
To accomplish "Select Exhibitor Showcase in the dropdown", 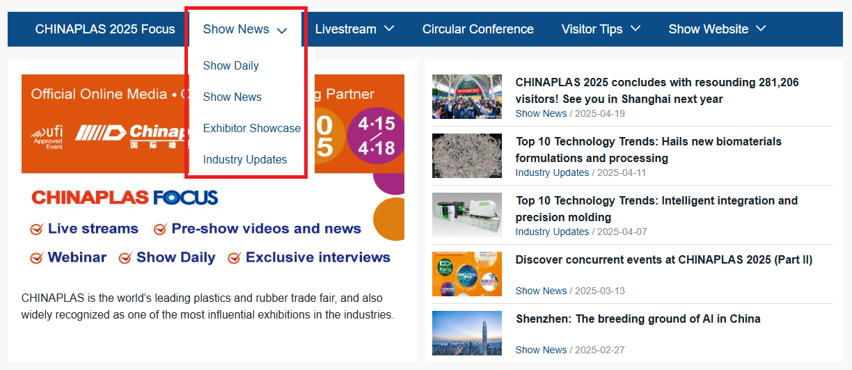I will click(x=251, y=128).
